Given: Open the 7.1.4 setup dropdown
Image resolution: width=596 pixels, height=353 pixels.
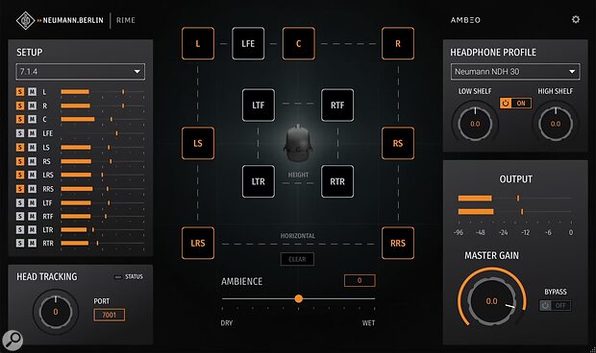Looking at the screenshot, I should point(80,72).
